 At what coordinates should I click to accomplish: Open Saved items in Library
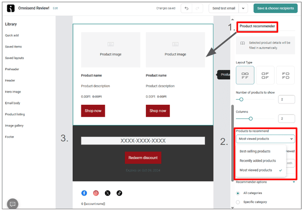pos(14,46)
